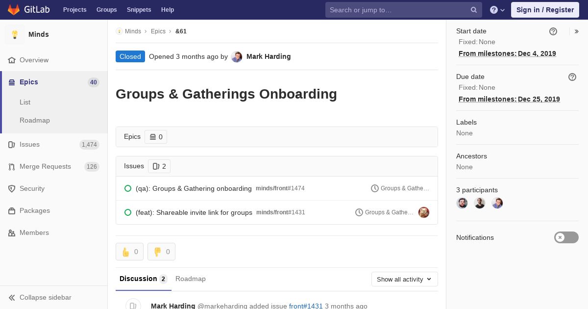Click the search magnifier icon

click(474, 10)
